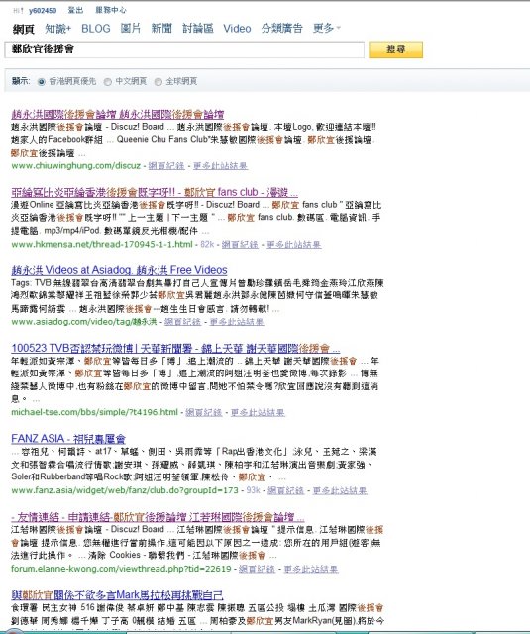Open the 圖片 image search tab
The width and height of the screenshot is (530, 634).
[x=131, y=29]
